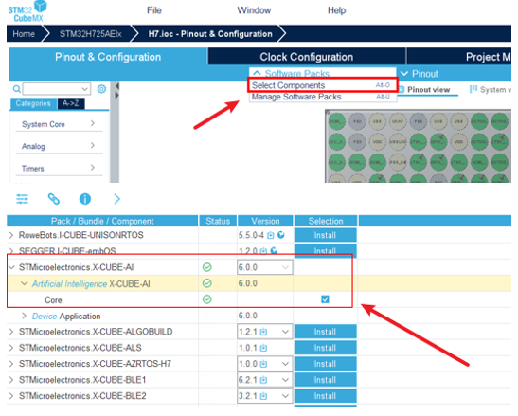Expand the RoweBots.I-CUBE-UNISONRTOS pack row
Screen dimensions: 518x416
(x=11, y=235)
